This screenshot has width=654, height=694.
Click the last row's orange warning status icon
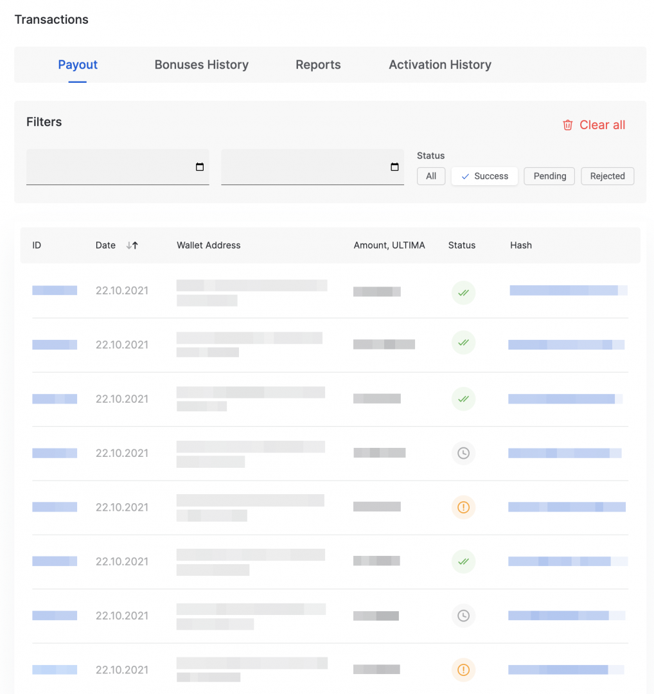tap(463, 670)
